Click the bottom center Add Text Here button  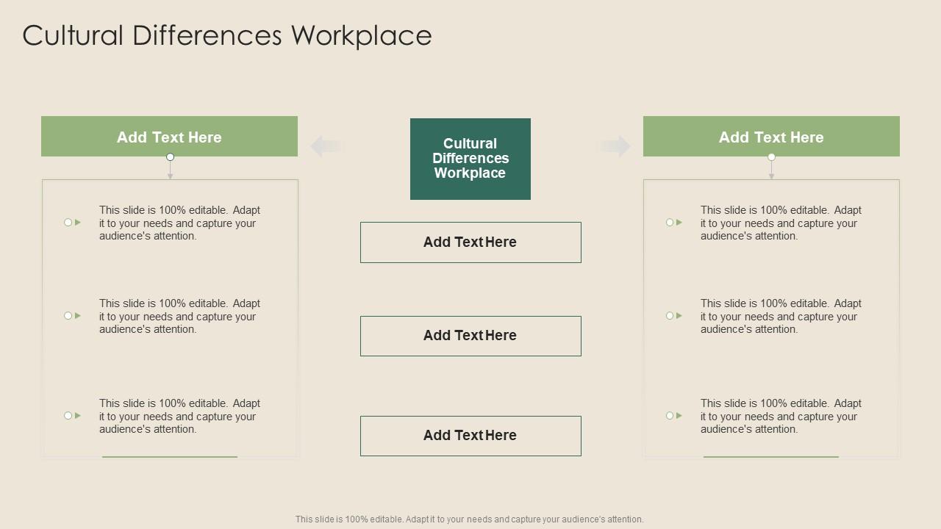470,435
